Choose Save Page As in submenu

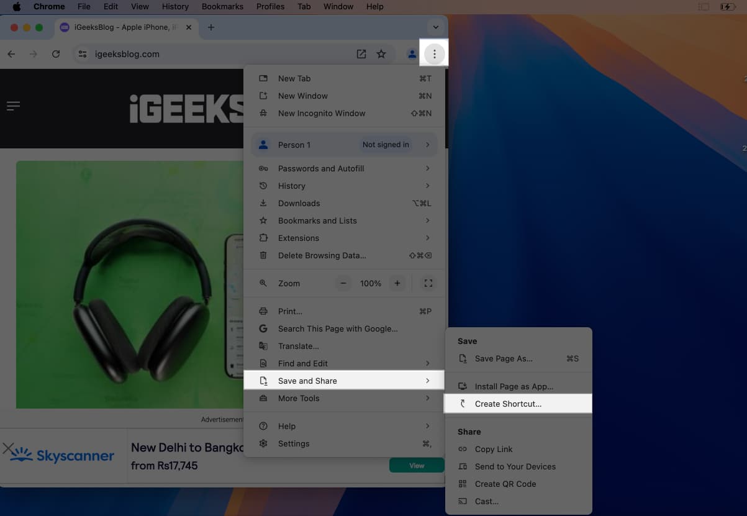[x=518, y=358]
